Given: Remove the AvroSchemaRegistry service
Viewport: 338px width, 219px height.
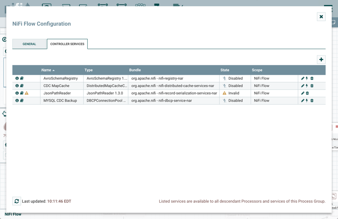Looking at the screenshot, I should pyautogui.click(x=312, y=78).
